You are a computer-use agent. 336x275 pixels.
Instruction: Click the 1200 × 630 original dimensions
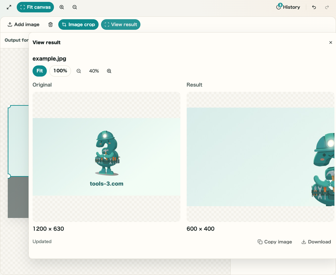[48, 229]
